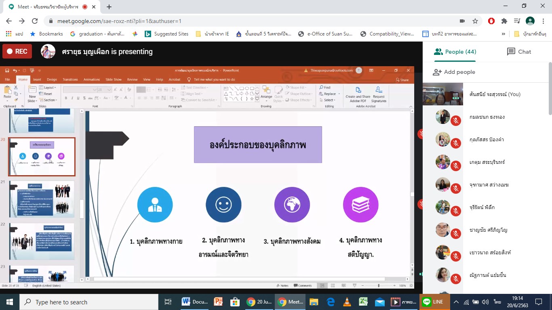Open the font name combo box
Image resolution: width=552 pixels, height=310 pixels.
80,90
